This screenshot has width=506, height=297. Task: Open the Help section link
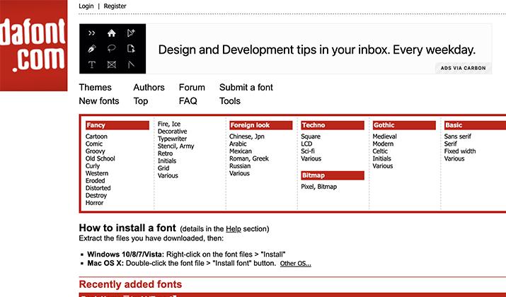pyautogui.click(x=234, y=229)
